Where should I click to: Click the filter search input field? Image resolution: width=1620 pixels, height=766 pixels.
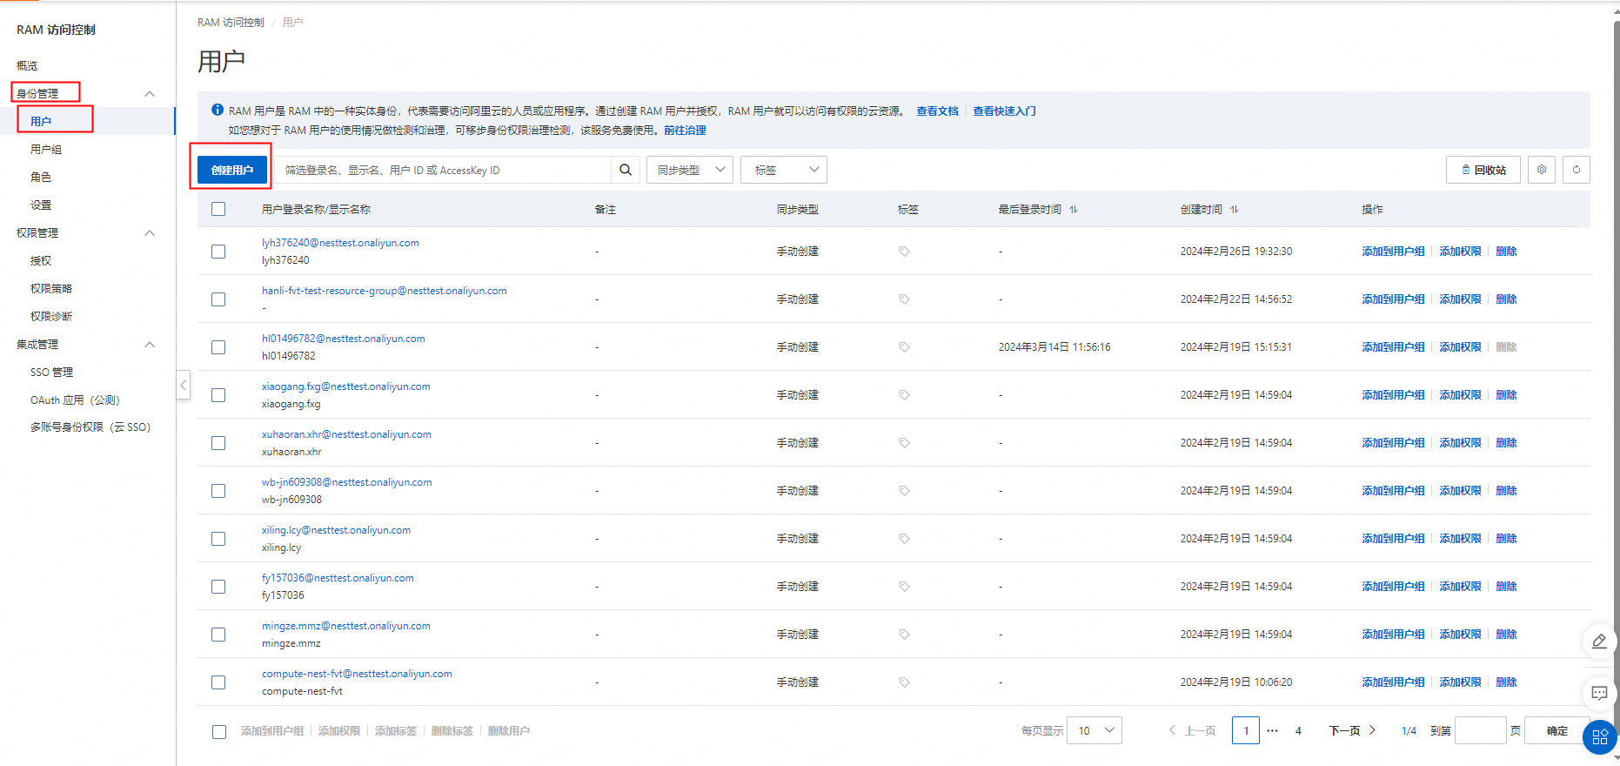[444, 170]
